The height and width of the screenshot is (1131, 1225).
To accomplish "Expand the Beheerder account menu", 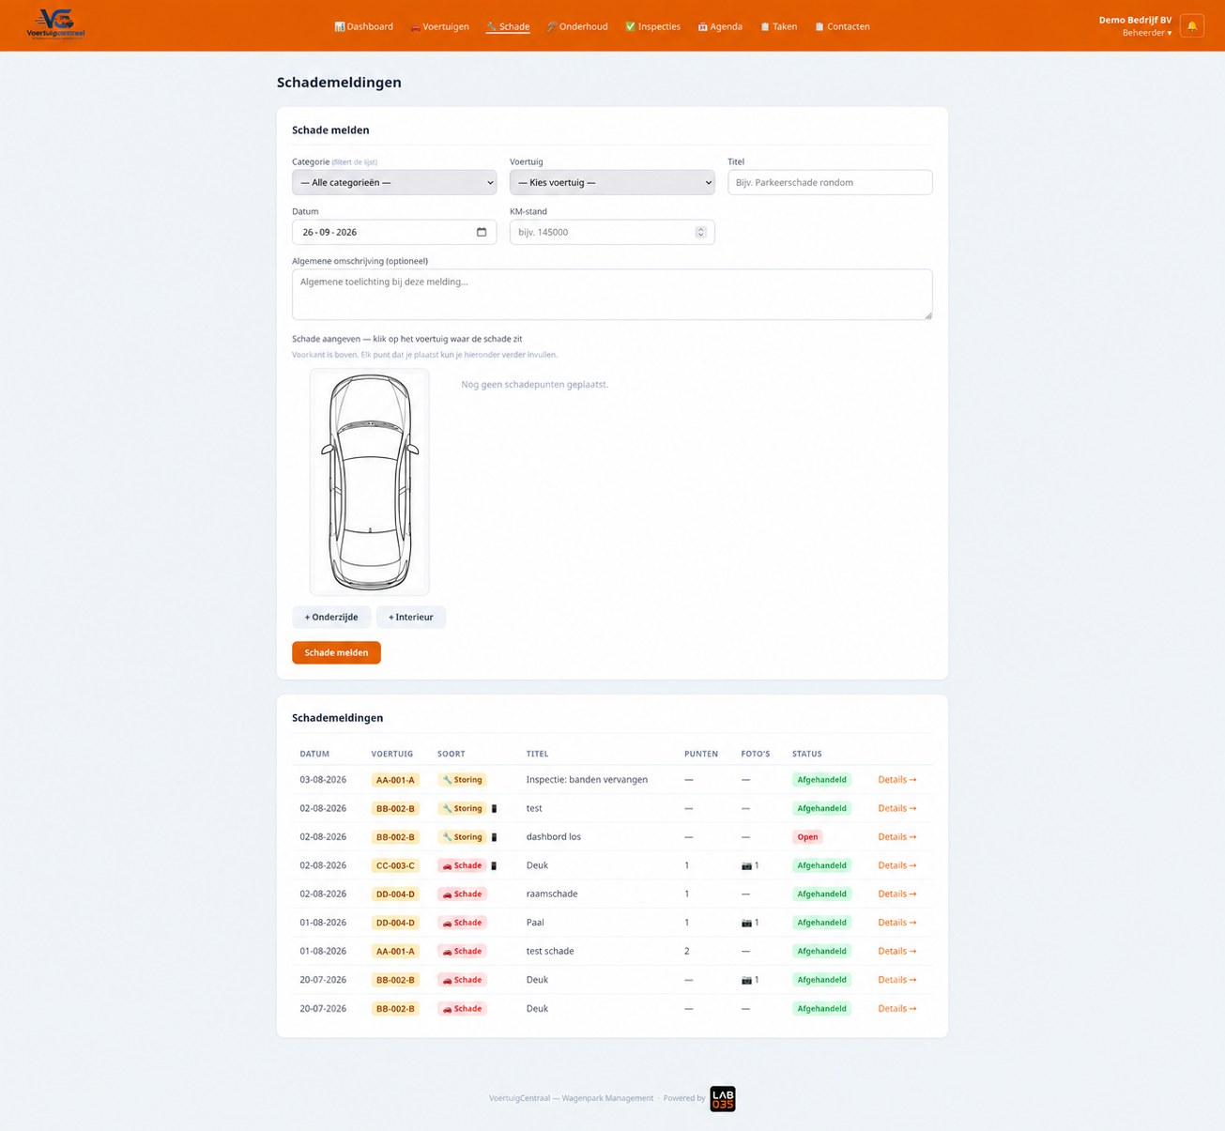I will pyautogui.click(x=1147, y=33).
